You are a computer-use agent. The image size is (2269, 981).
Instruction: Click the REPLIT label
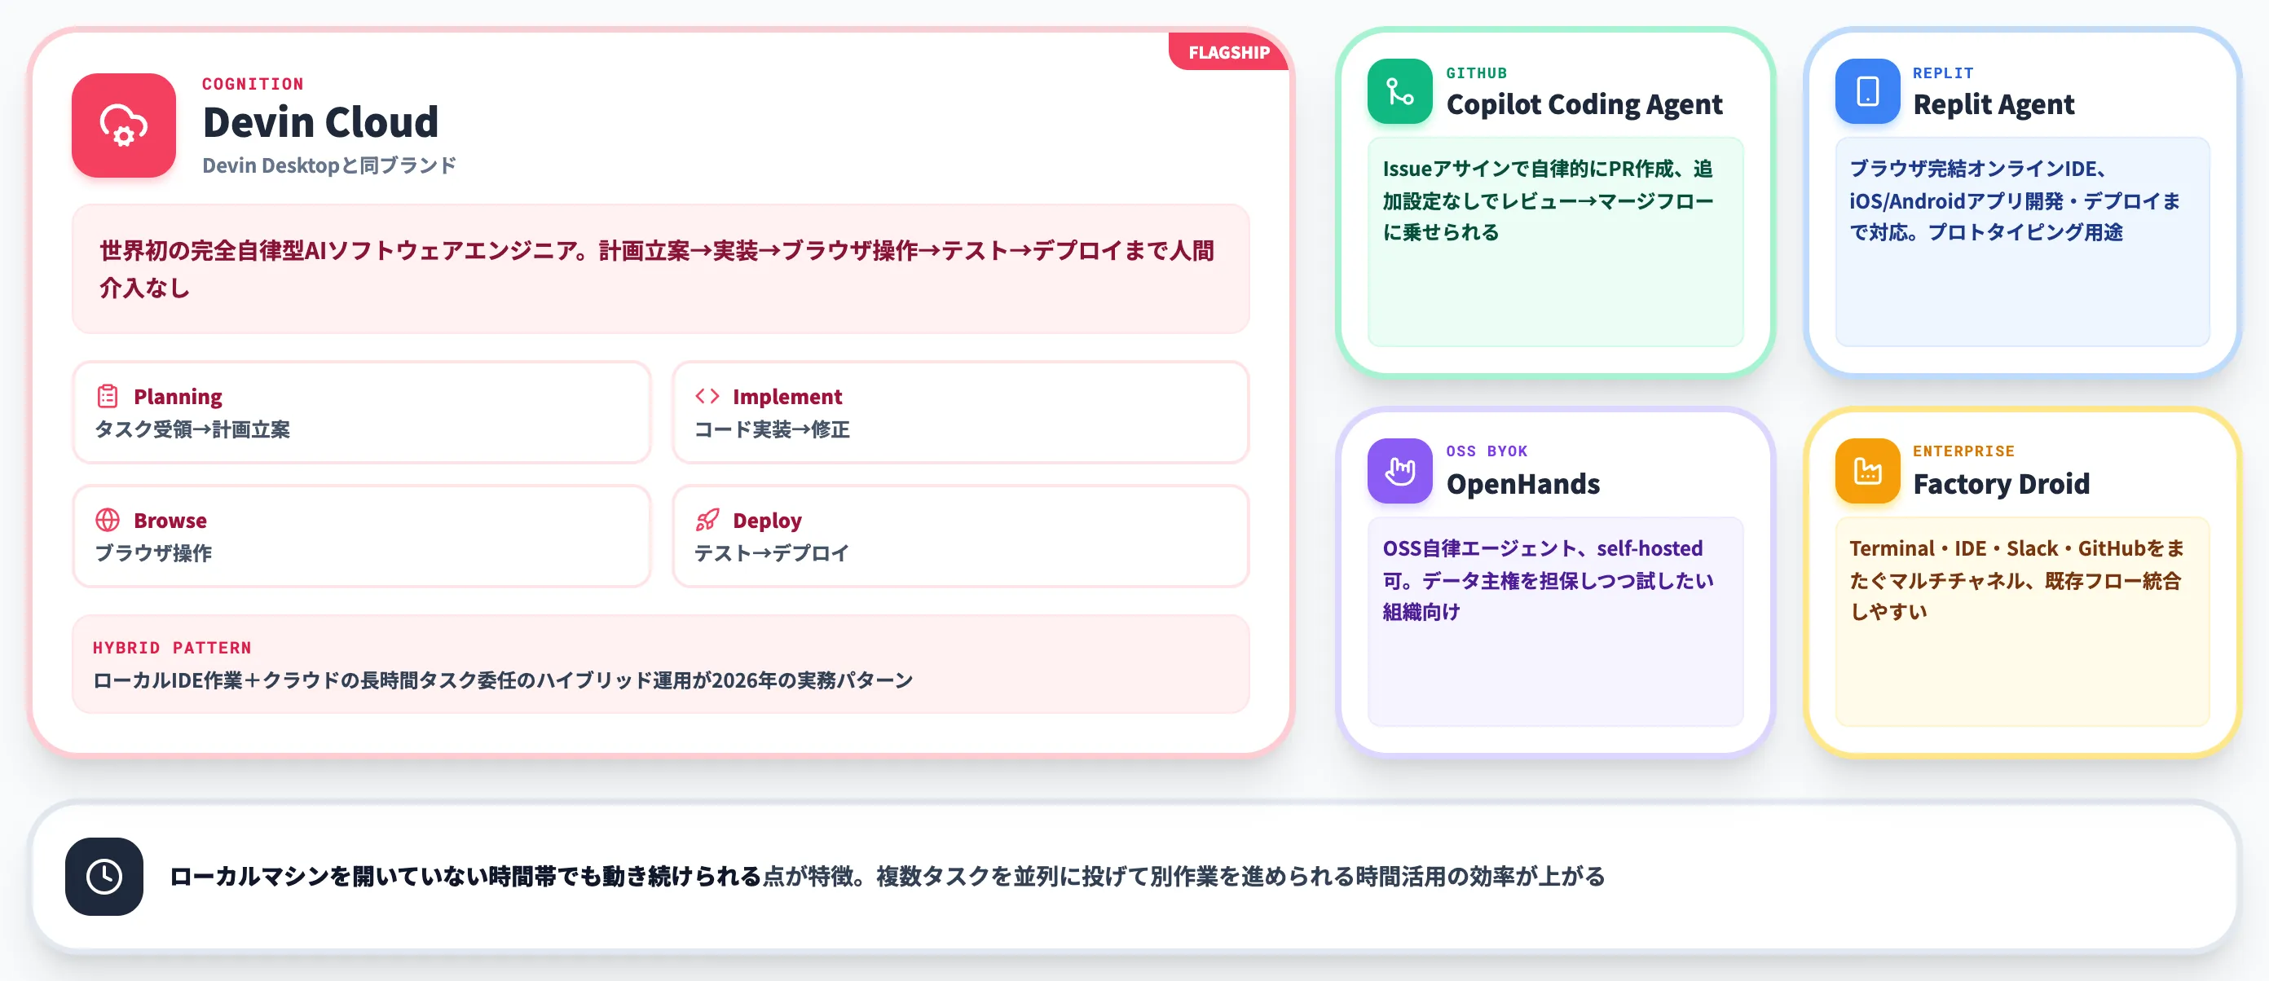pos(1942,73)
